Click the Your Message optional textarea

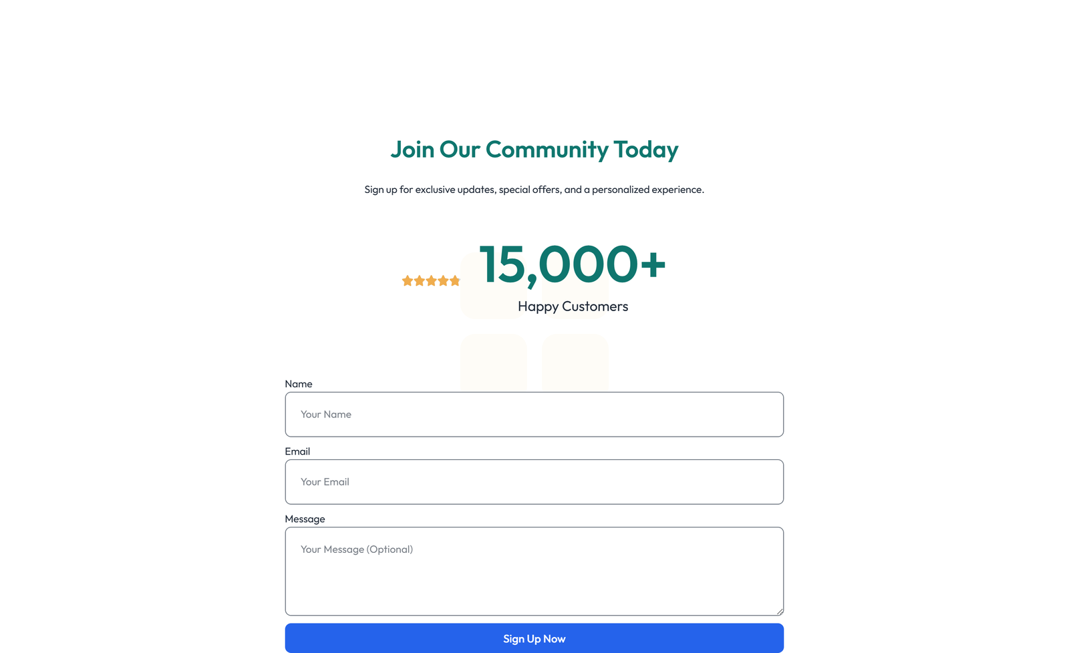coord(534,571)
